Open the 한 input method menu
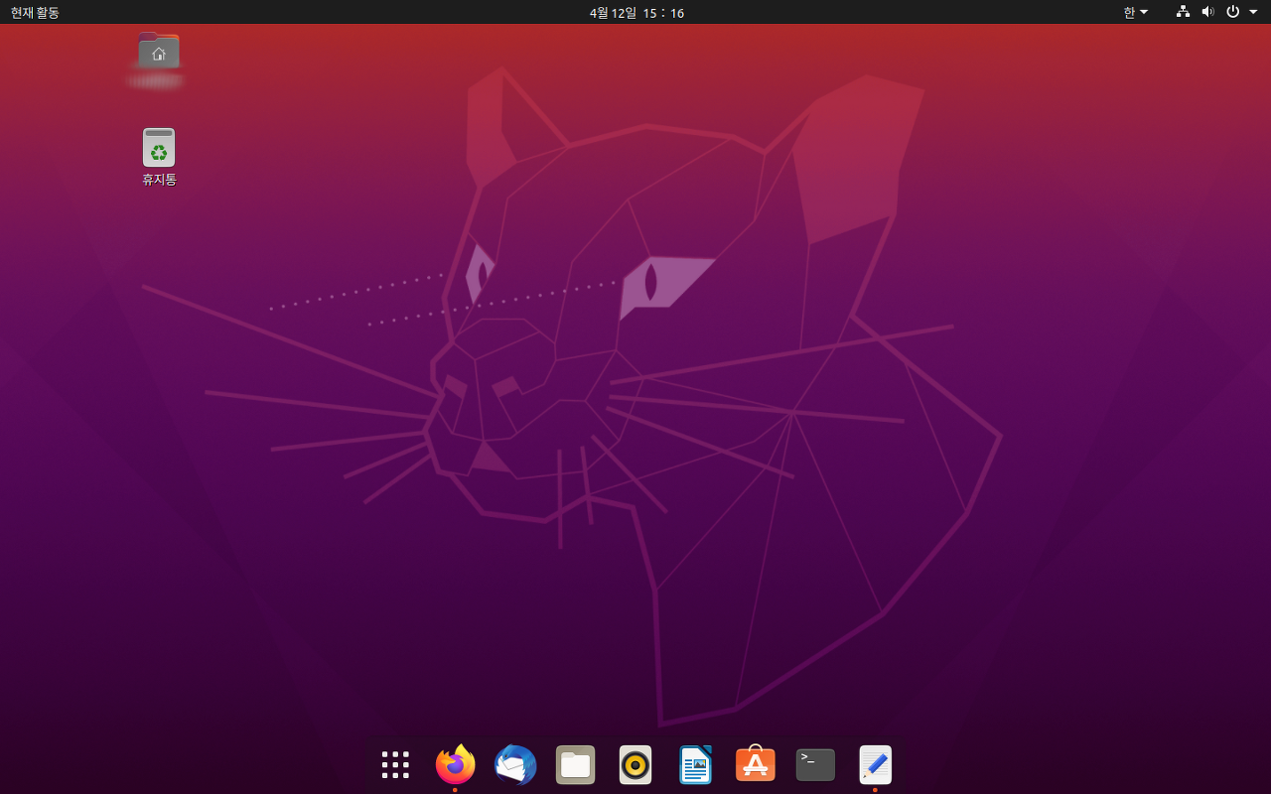The height and width of the screenshot is (794, 1271). point(1136,12)
